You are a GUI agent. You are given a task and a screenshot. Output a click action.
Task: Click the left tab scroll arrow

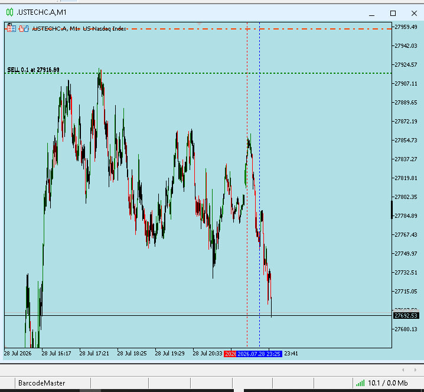tap(403, 370)
